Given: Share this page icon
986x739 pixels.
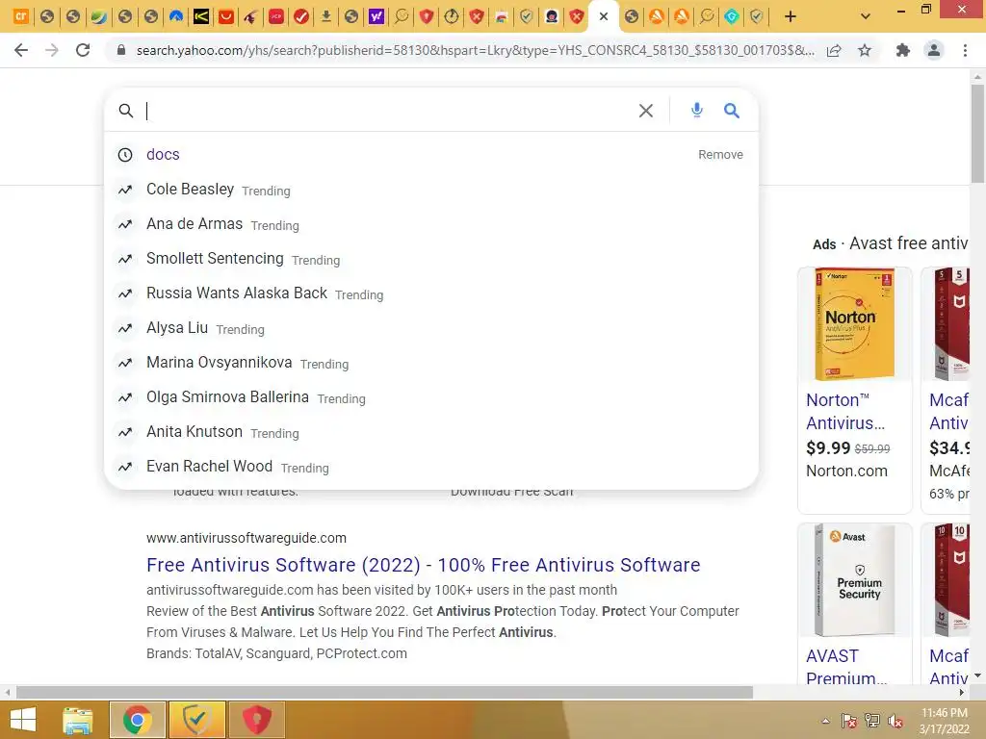Looking at the screenshot, I should [x=834, y=50].
